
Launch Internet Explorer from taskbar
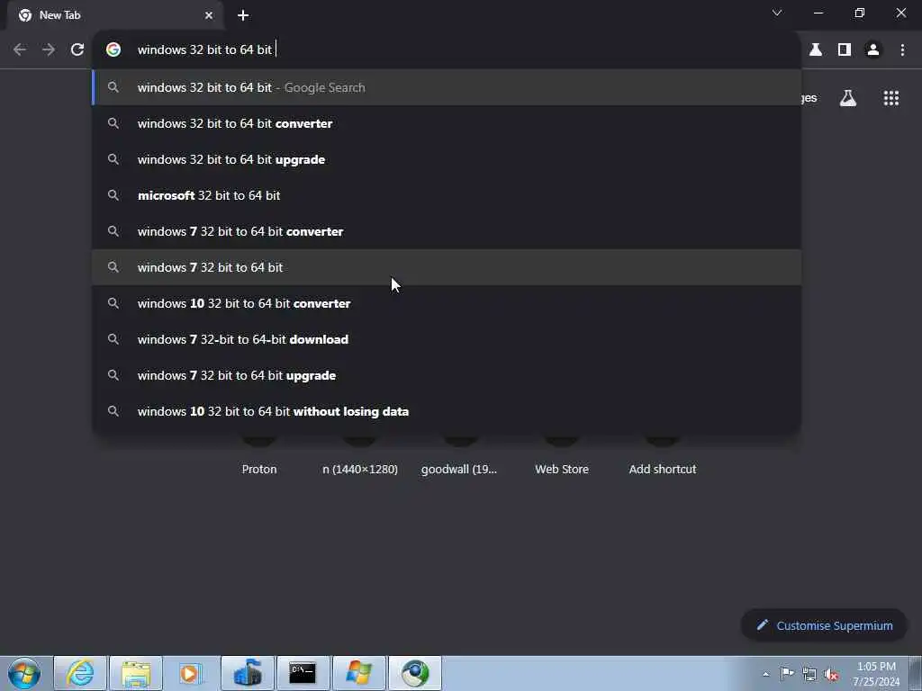click(80, 673)
